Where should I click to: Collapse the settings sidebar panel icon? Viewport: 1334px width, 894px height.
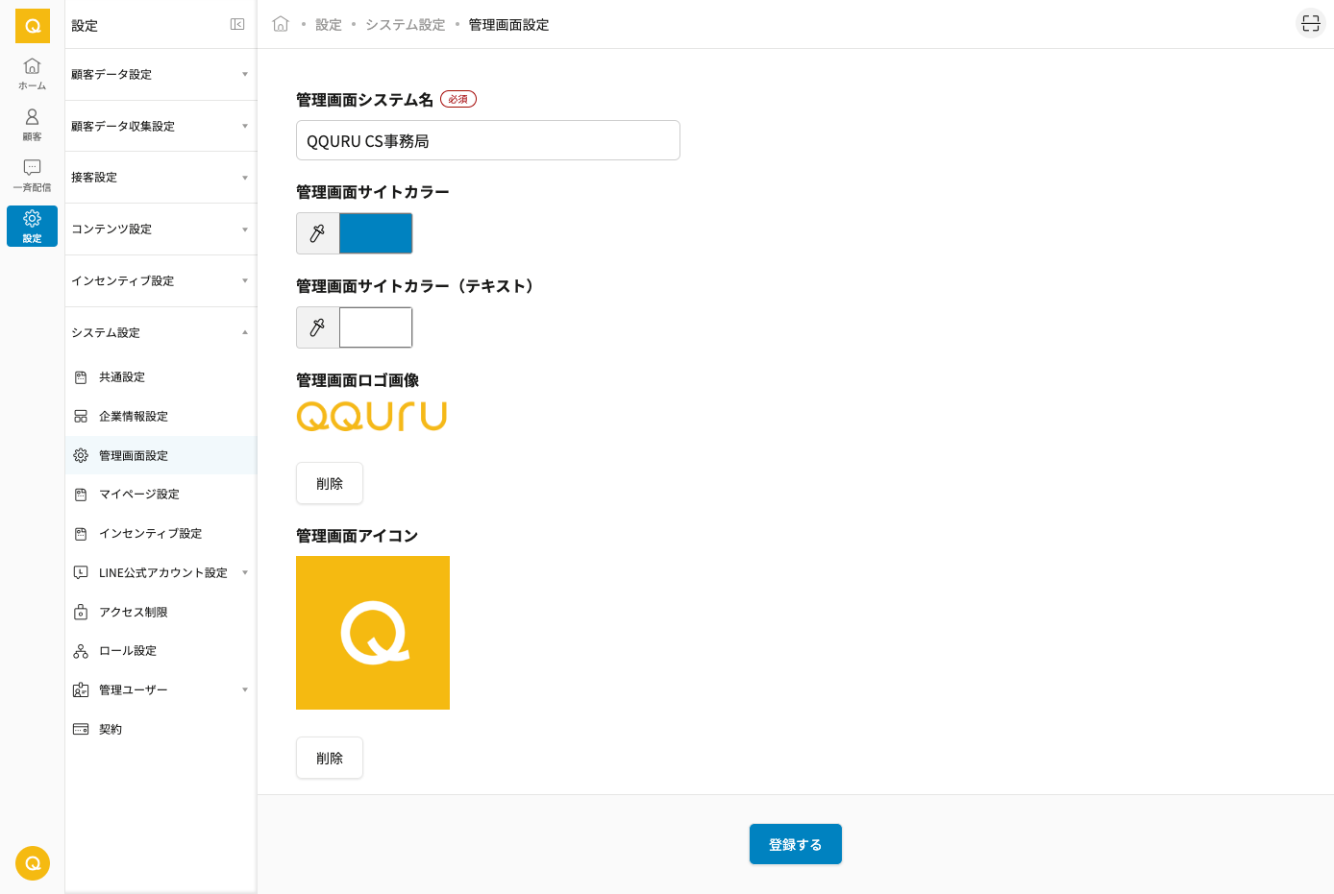[x=237, y=25]
